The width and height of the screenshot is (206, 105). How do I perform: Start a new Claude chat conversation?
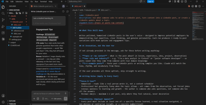68,11
